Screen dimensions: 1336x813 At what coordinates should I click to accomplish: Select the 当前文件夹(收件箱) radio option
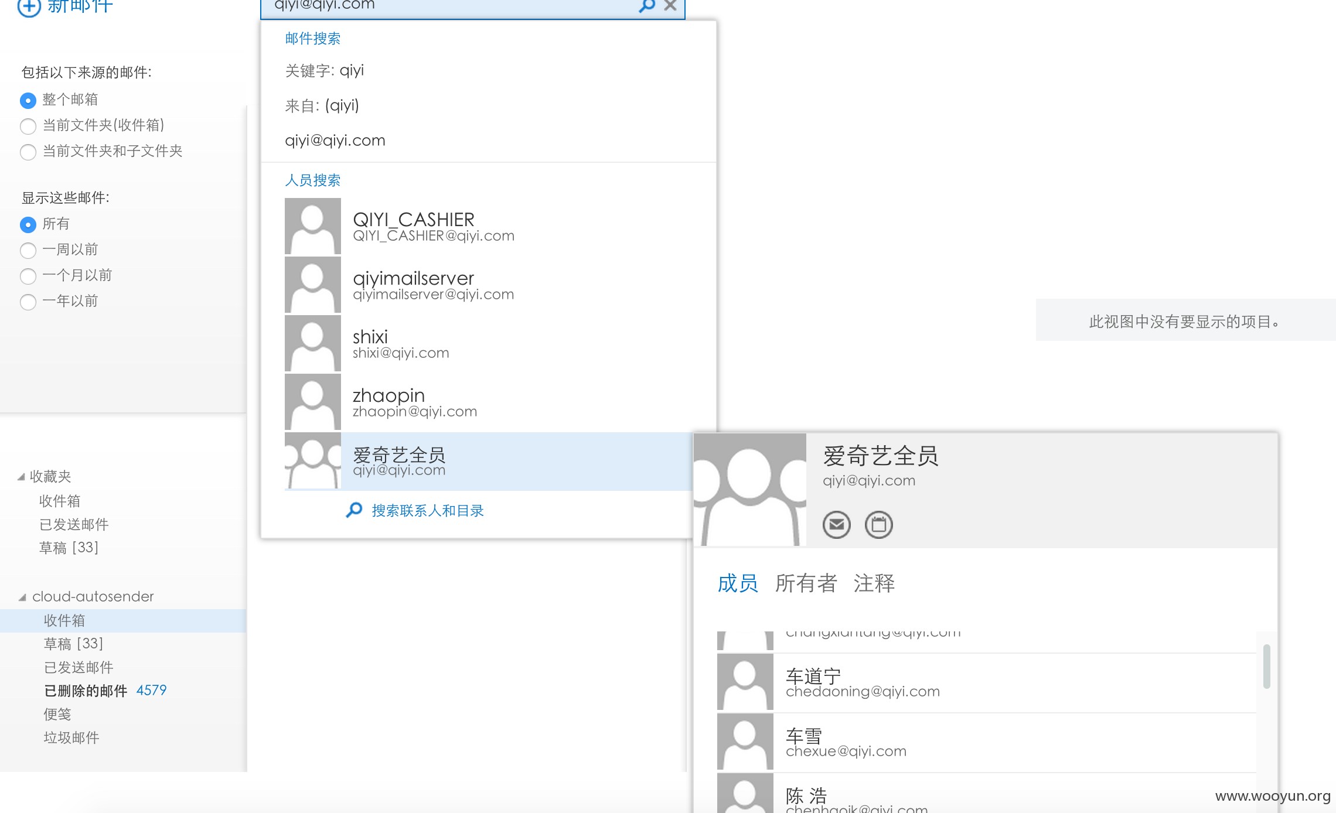28,126
